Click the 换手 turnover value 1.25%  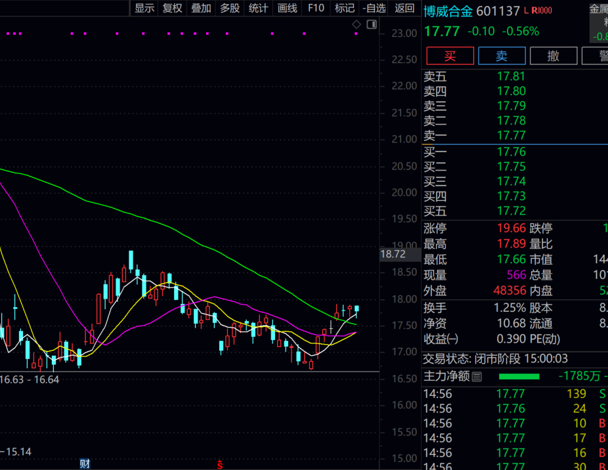pyautogui.click(x=510, y=308)
